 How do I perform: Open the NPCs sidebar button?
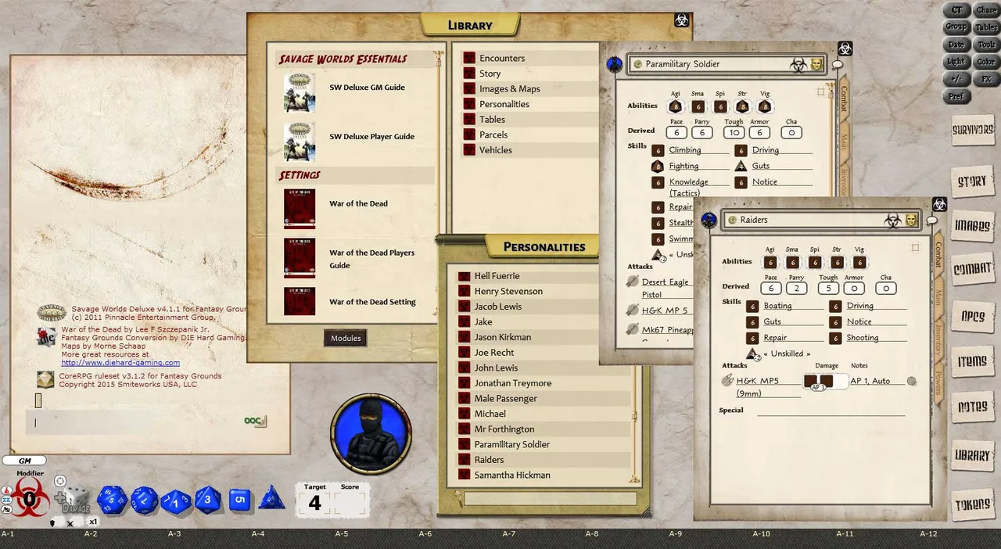coord(973,317)
